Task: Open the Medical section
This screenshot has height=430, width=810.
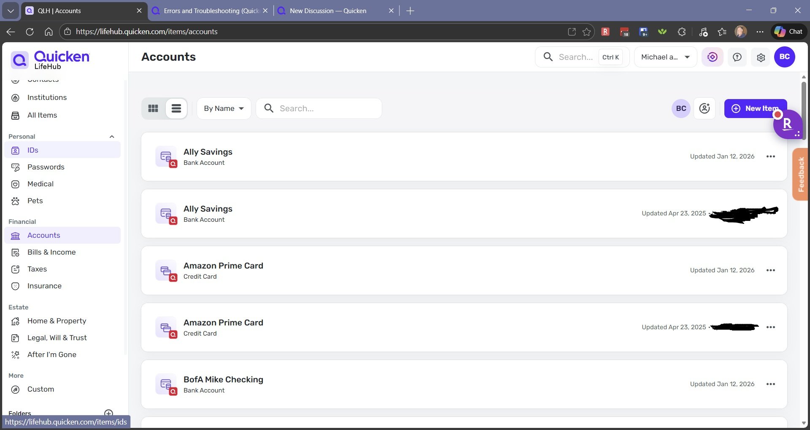Action: point(62,184)
